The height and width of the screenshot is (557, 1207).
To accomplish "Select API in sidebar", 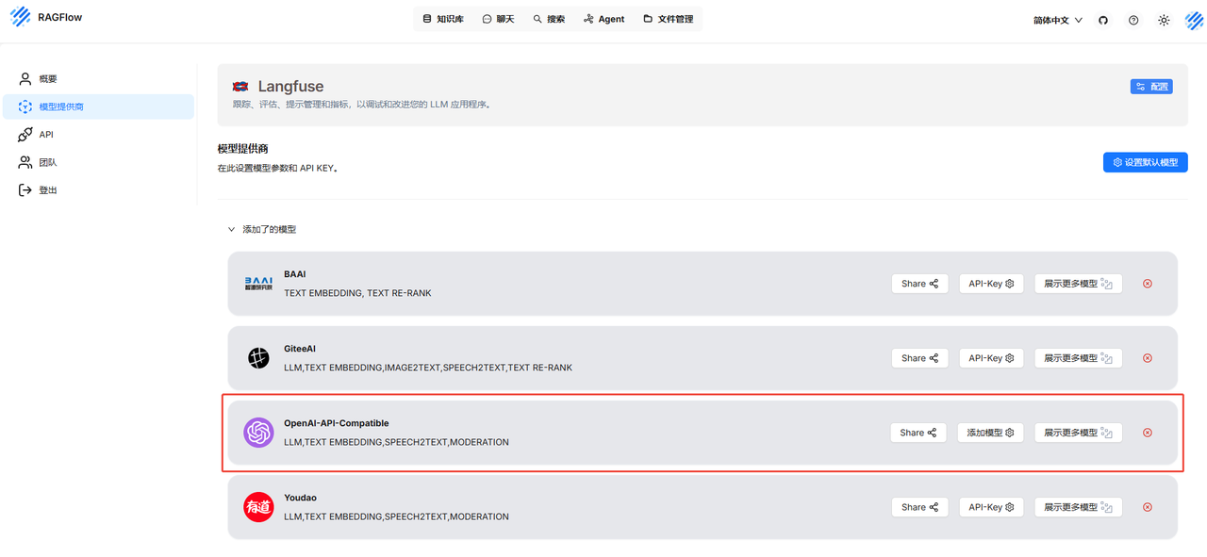I will (98, 135).
